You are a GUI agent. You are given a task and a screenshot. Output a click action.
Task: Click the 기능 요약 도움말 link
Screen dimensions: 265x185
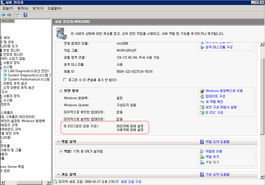pyautogui.click(x=217, y=174)
